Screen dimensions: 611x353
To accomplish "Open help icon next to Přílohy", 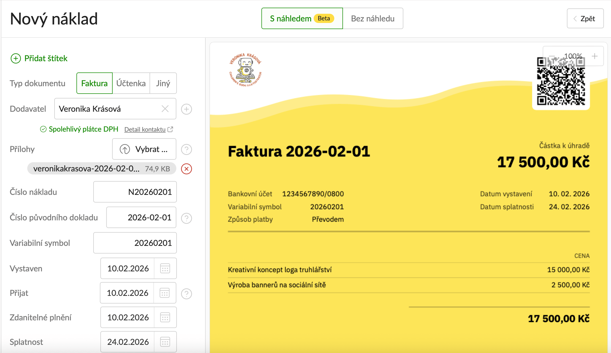I will [x=186, y=149].
